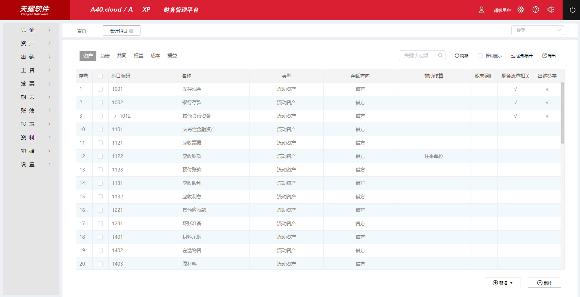Expand the 工资 sidebar menu
The height and width of the screenshot is (297, 580).
coord(31,70)
